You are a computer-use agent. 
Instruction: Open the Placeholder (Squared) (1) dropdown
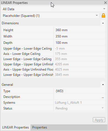50,15
